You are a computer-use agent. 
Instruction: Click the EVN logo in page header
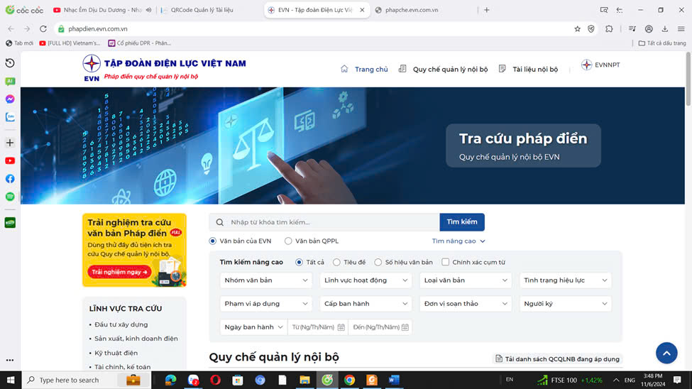coord(92,67)
